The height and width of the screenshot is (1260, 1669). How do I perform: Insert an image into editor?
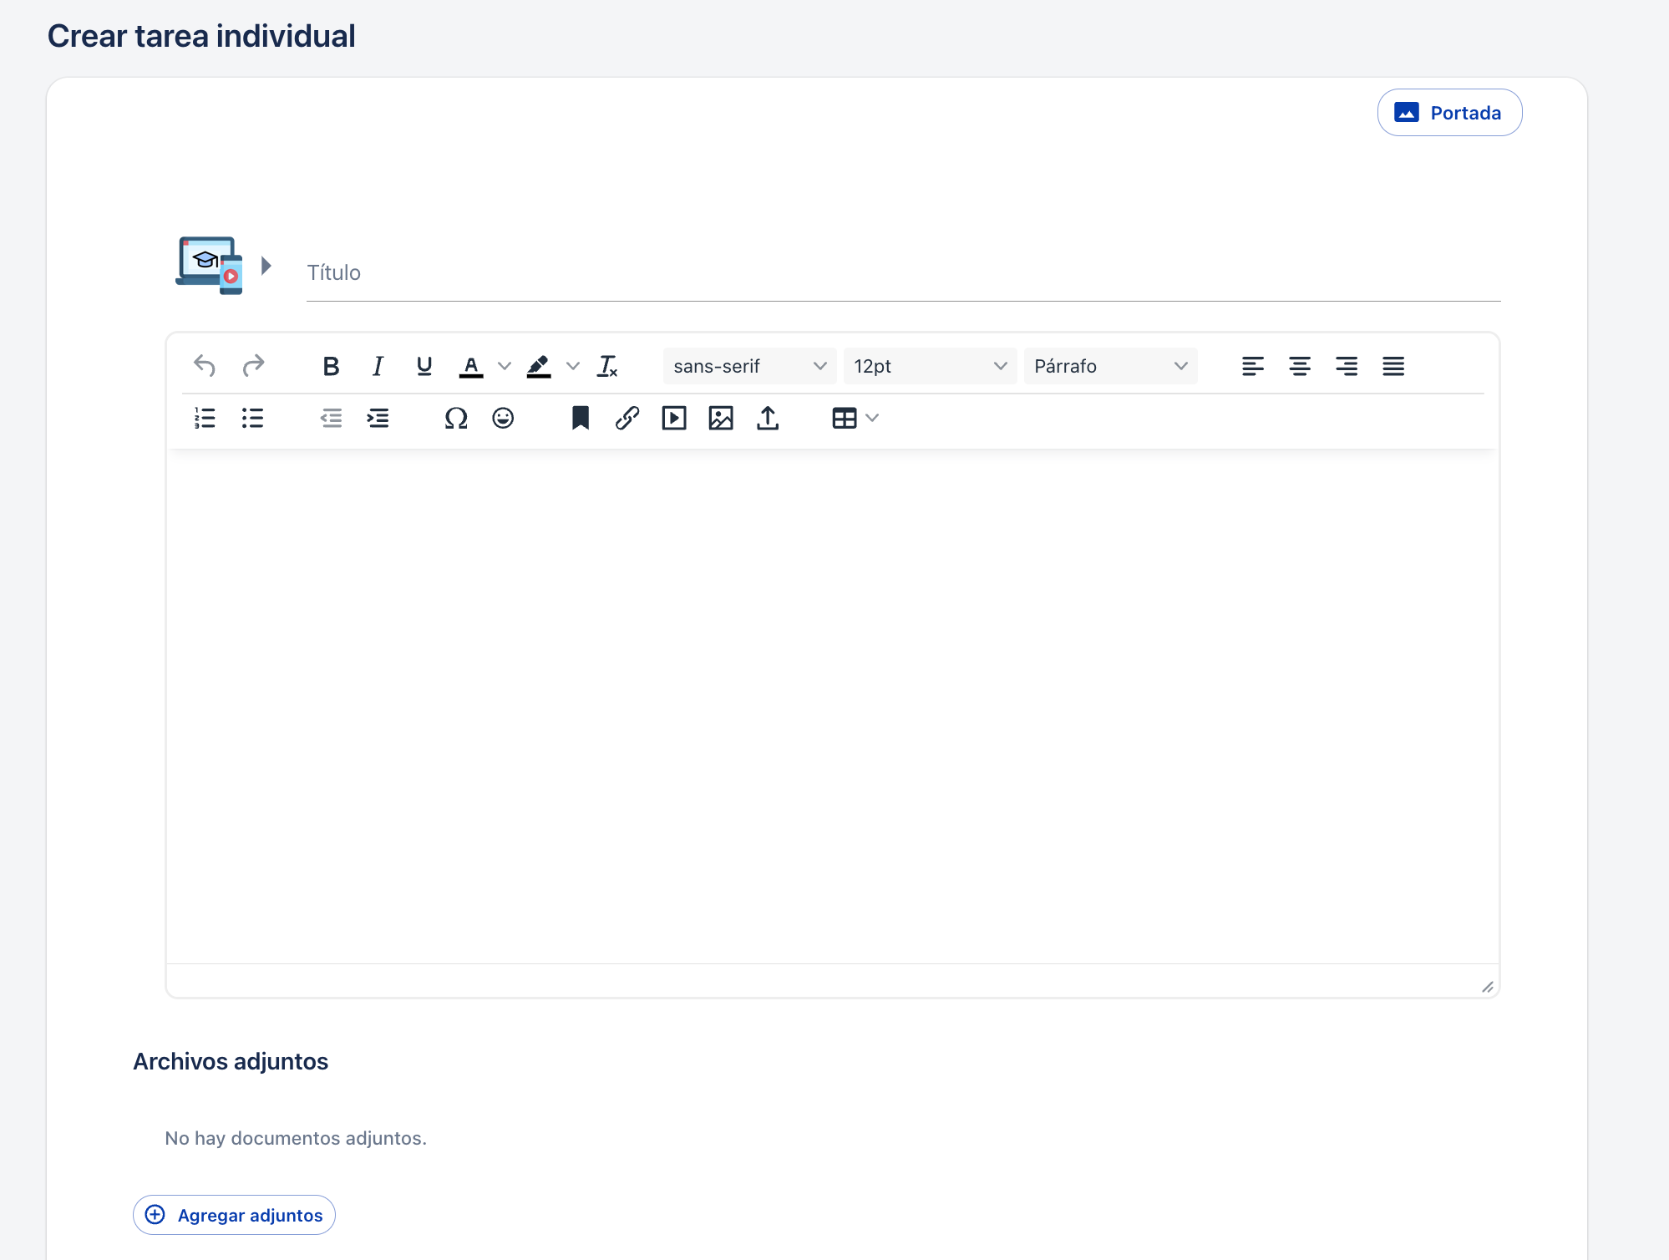coord(721,418)
